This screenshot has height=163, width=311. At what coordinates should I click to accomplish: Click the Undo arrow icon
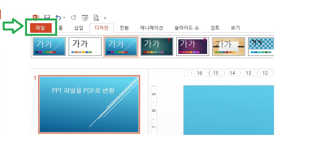[58, 18]
